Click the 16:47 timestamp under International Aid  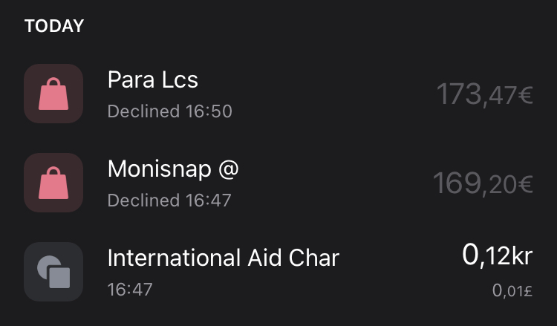130,289
